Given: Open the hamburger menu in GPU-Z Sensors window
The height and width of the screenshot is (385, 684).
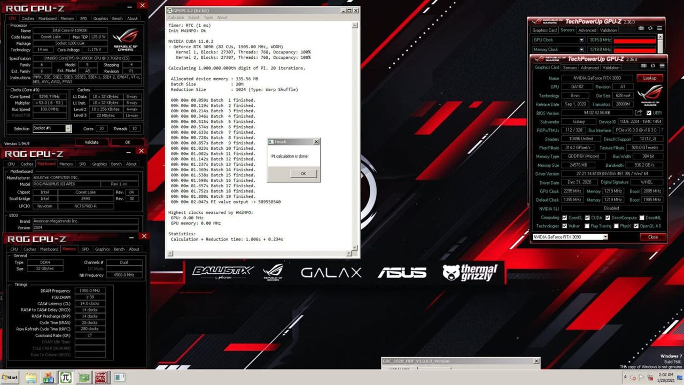Looking at the screenshot, I should click(x=659, y=29).
